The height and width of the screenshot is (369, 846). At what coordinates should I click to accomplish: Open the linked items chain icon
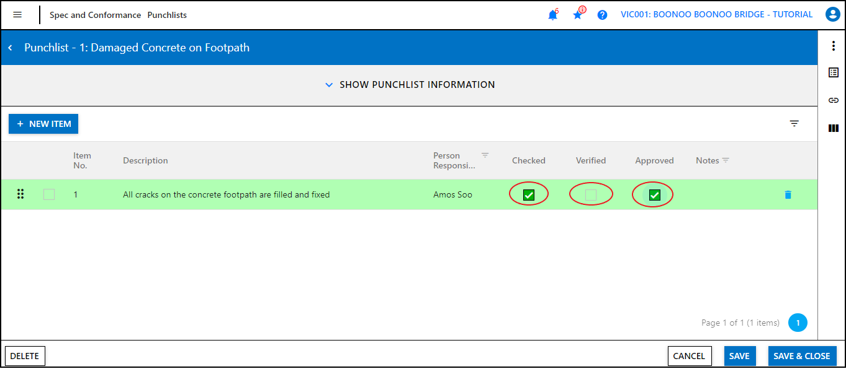[834, 100]
